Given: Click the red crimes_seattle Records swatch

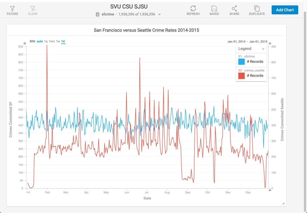Looking at the screenshot, I should pos(241,76).
